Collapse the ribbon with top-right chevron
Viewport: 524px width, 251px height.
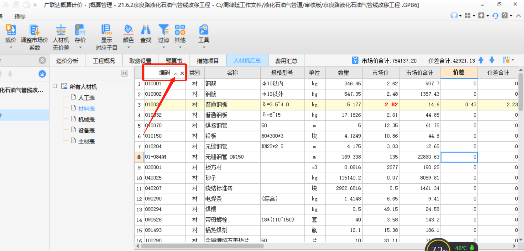[x=519, y=15]
